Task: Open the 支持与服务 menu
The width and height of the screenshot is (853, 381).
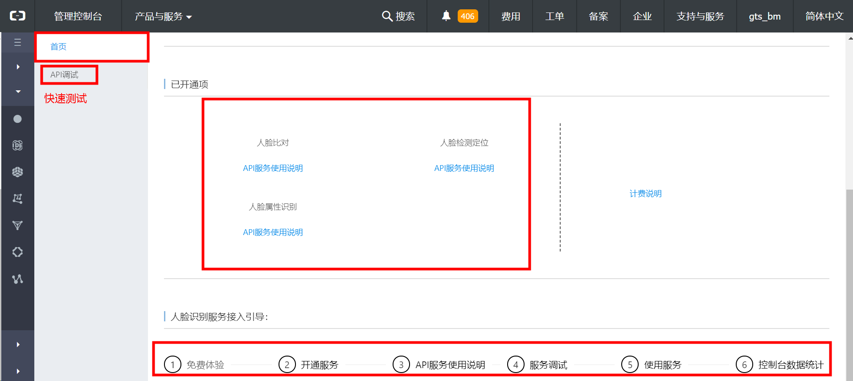Action: (x=700, y=16)
